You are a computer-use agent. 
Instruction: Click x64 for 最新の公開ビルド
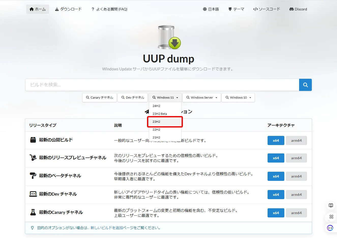276,140
